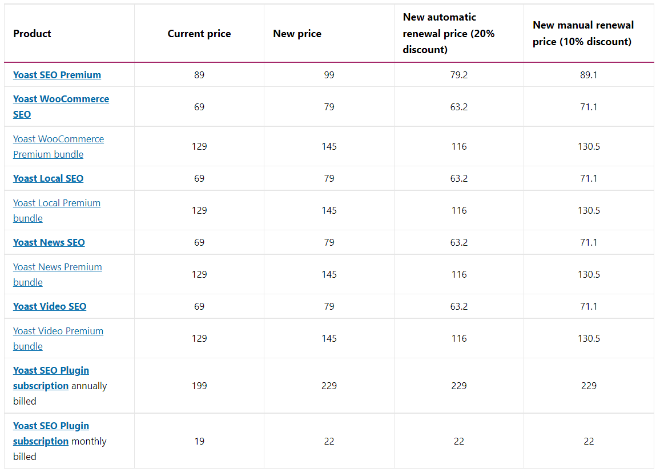Visit the Yoast Video SEO link
The height and width of the screenshot is (472, 656).
(50, 306)
